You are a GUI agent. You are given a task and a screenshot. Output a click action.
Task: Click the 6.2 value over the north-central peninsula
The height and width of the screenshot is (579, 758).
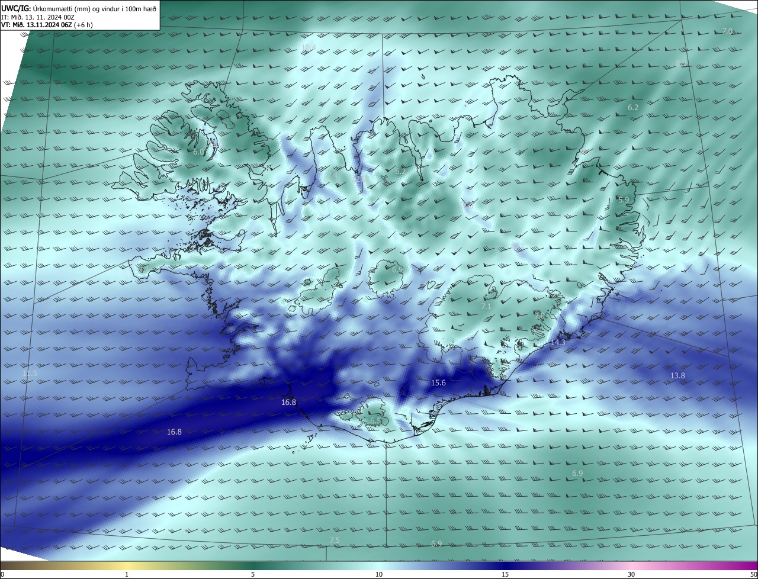[x=400, y=172]
